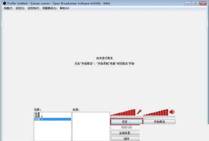Open the 档案(F) menu
This screenshot has height=141, width=209.
pyautogui.click(x=8, y=8)
